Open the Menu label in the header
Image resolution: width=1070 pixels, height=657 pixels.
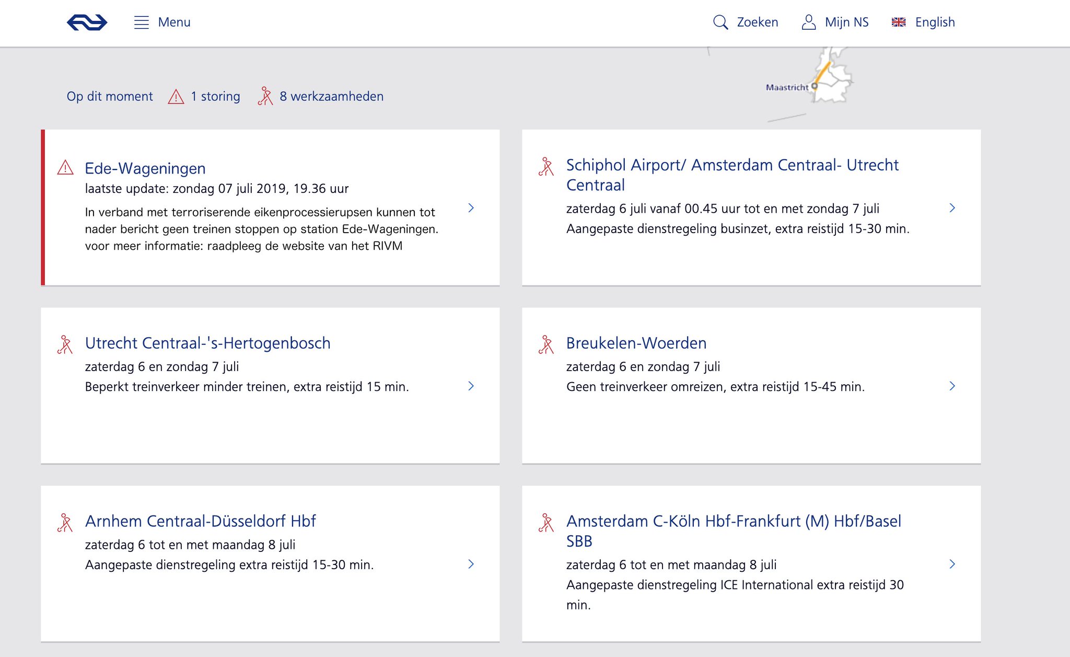pyautogui.click(x=174, y=22)
